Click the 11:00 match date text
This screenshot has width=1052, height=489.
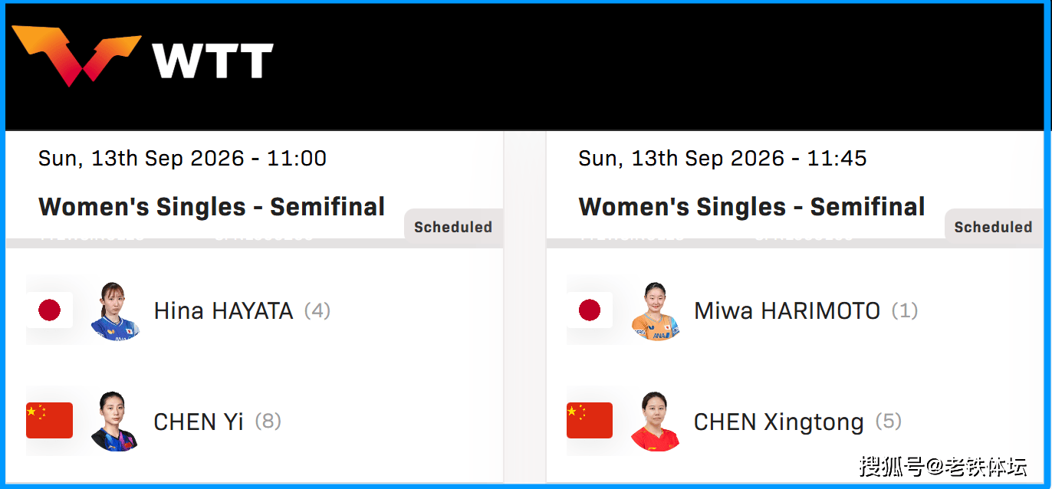point(182,159)
